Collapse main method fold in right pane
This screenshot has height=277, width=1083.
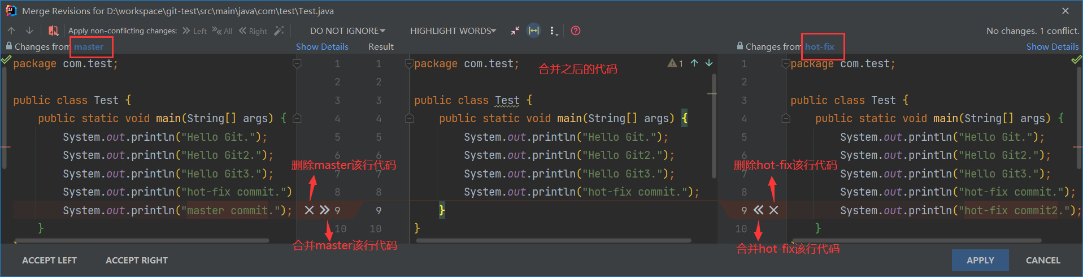(786, 119)
